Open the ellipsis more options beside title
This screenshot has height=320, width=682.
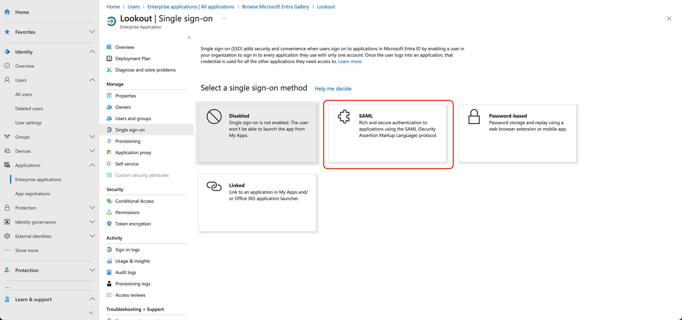tap(224, 18)
